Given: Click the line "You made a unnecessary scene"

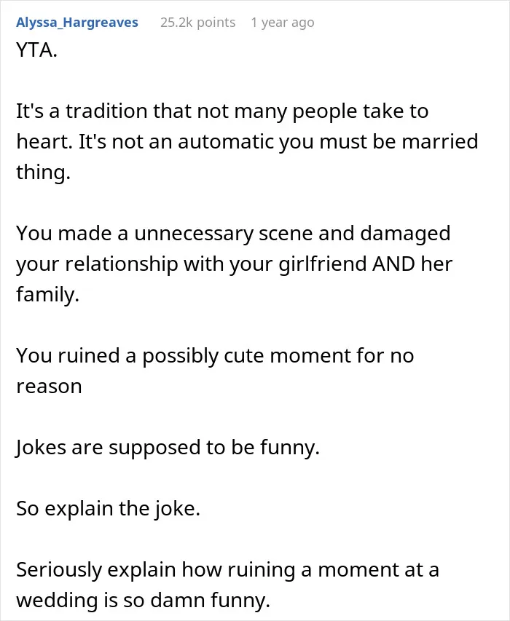Looking at the screenshot, I should coord(233,233).
